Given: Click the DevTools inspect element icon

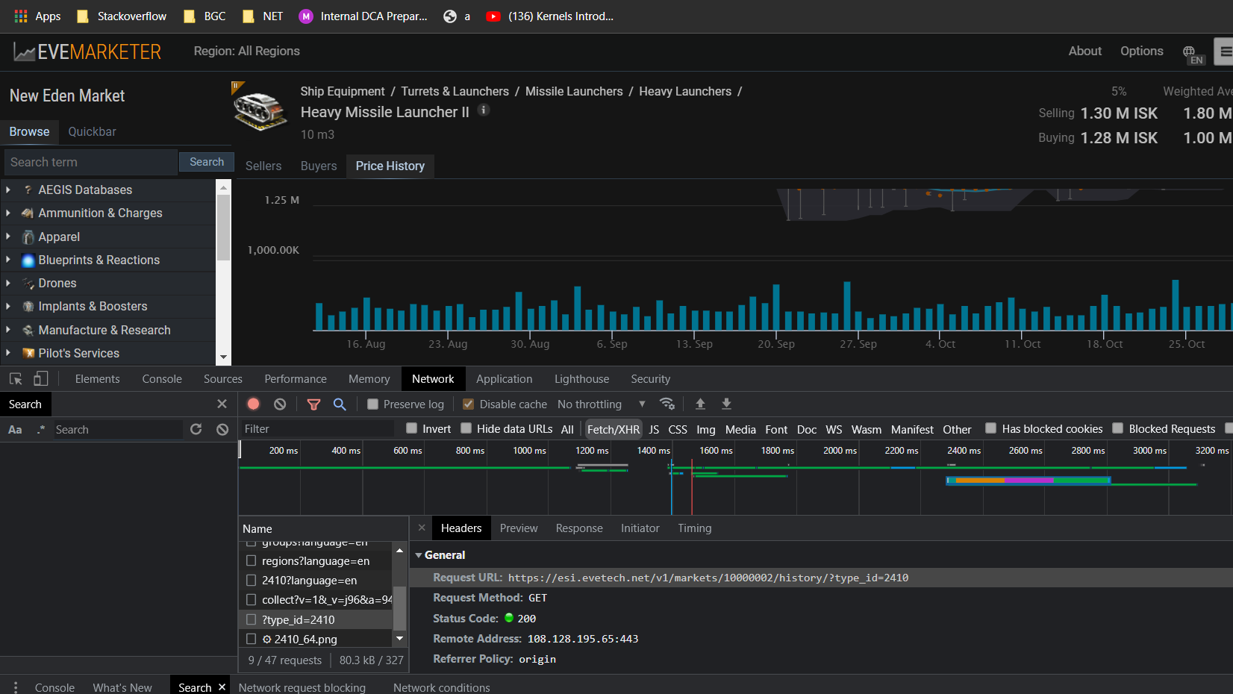Looking at the screenshot, I should (16, 379).
